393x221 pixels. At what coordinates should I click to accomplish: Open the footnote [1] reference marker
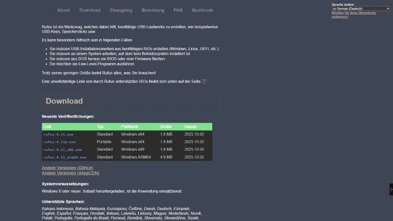[204, 81]
